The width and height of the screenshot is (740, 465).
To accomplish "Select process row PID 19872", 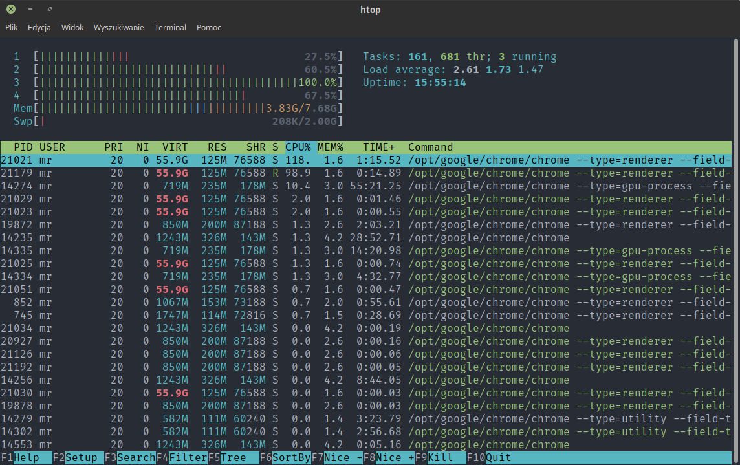I will coord(366,224).
